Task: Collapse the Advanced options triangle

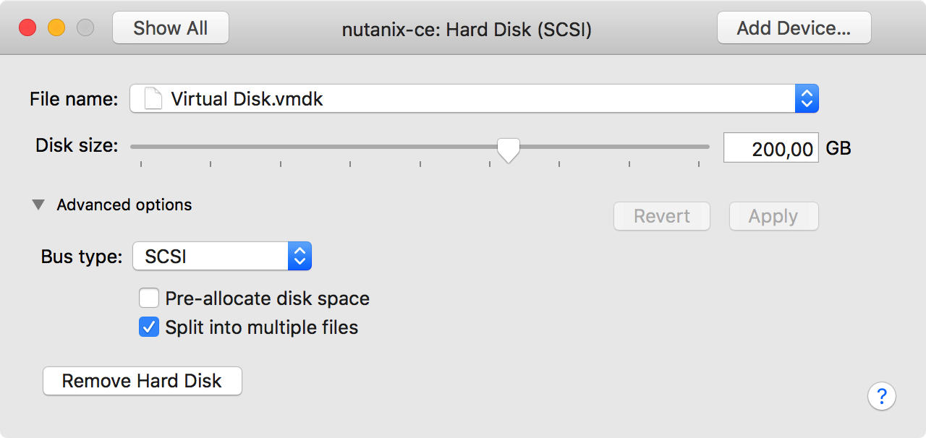Action: (x=38, y=205)
